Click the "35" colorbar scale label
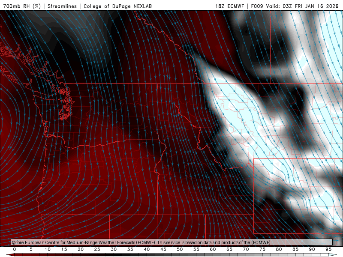343x257 pixels. 130,249
